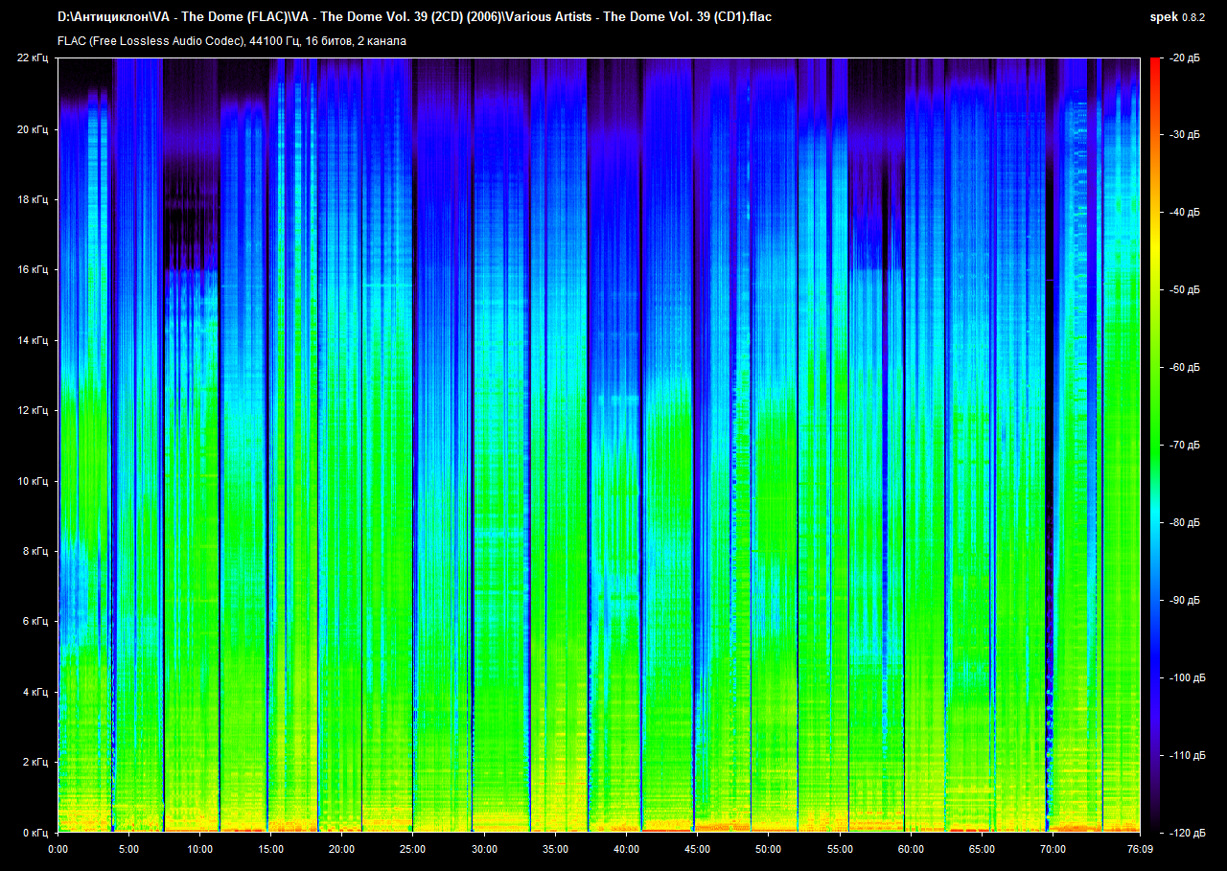
Task: Click the 40:00 time axis marker
Action: (x=626, y=849)
